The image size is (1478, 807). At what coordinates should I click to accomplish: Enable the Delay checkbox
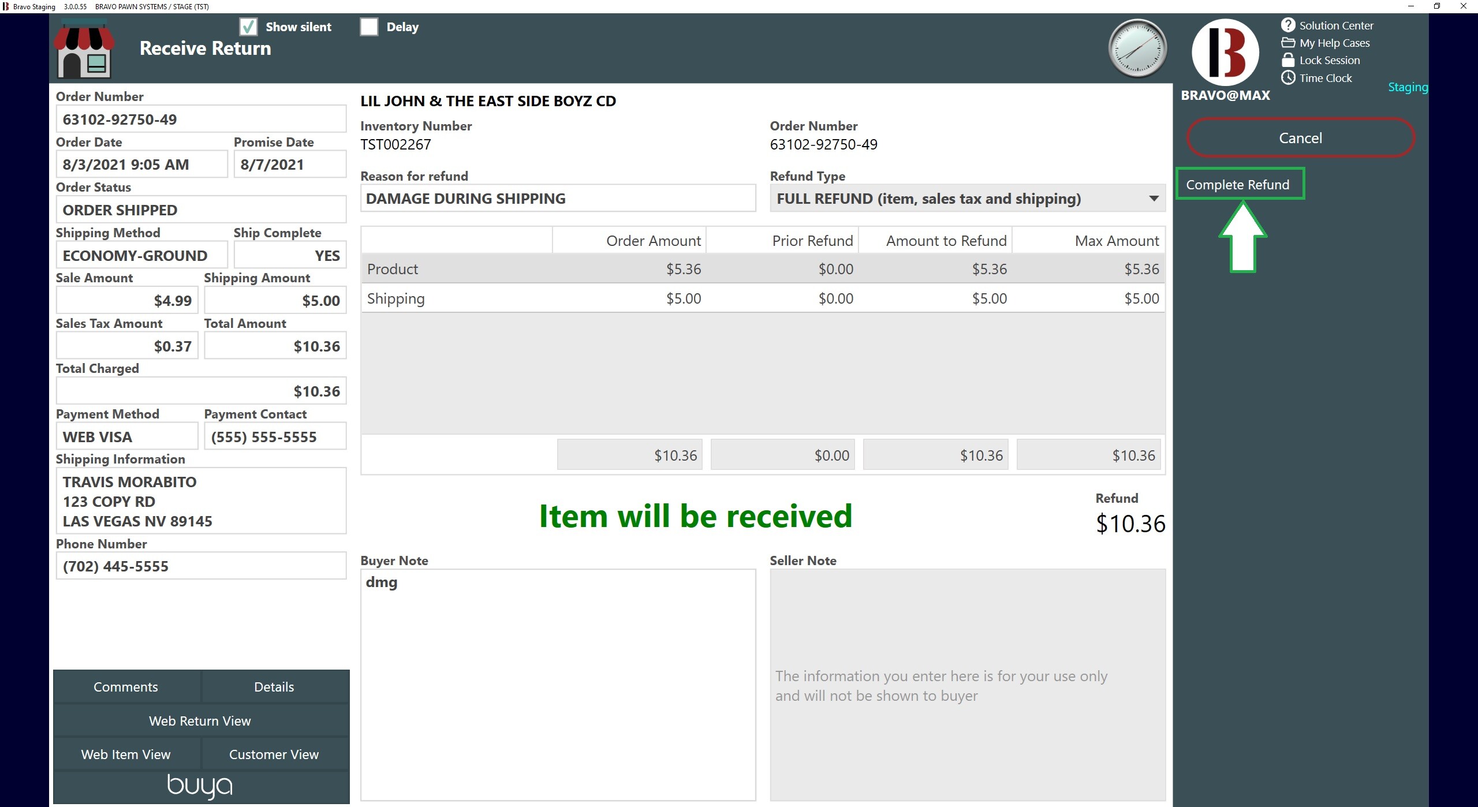coord(369,27)
